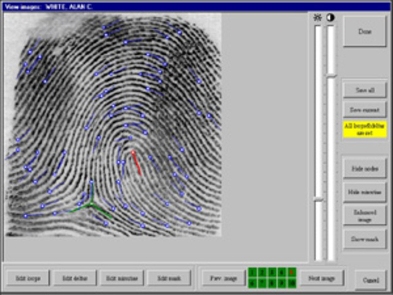Select image number 2 in the green grid
Screen dimensions: 393x295
pos(262,272)
